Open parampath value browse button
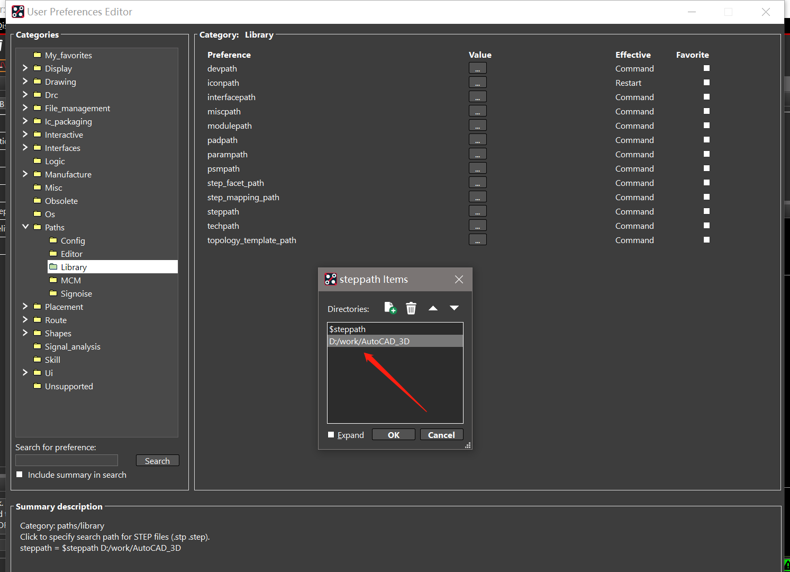Screen dimensions: 790x572 [477, 154]
